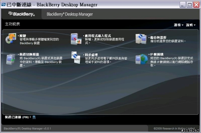Minimize the Desktop Manager window
Image resolution: width=201 pixels, height=133 pixels.
click(182, 4)
